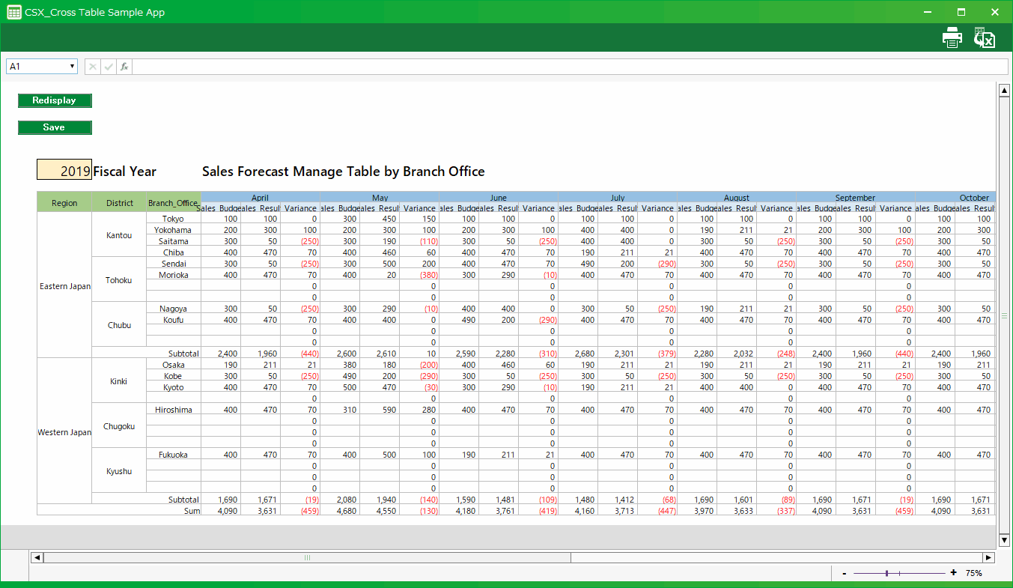Click the zoom in plus icon
Screen dimensions: 1013x588
[953, 573]
